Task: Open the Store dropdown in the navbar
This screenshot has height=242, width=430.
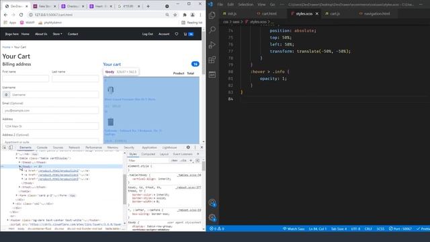Action: 57,34
